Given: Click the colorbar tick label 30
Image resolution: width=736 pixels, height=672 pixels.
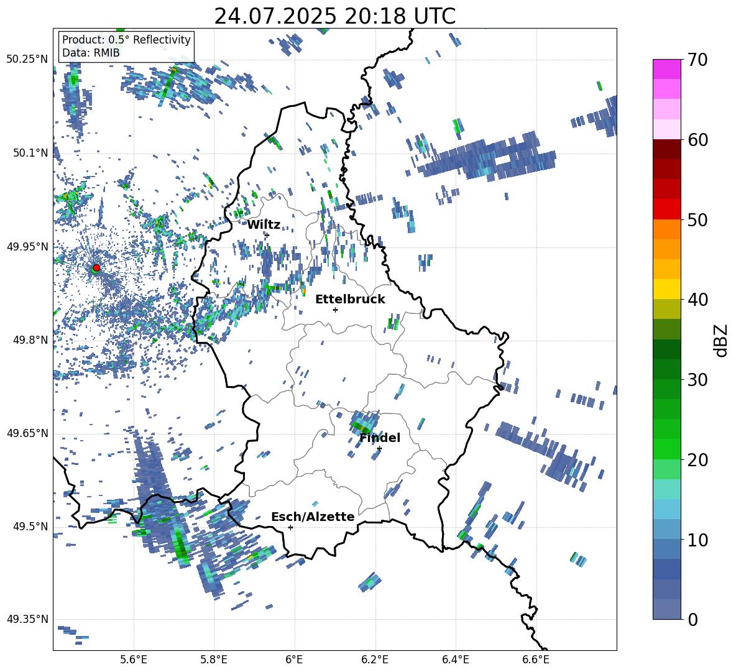Looking at the screenshot, I should (x=697, y=380).
